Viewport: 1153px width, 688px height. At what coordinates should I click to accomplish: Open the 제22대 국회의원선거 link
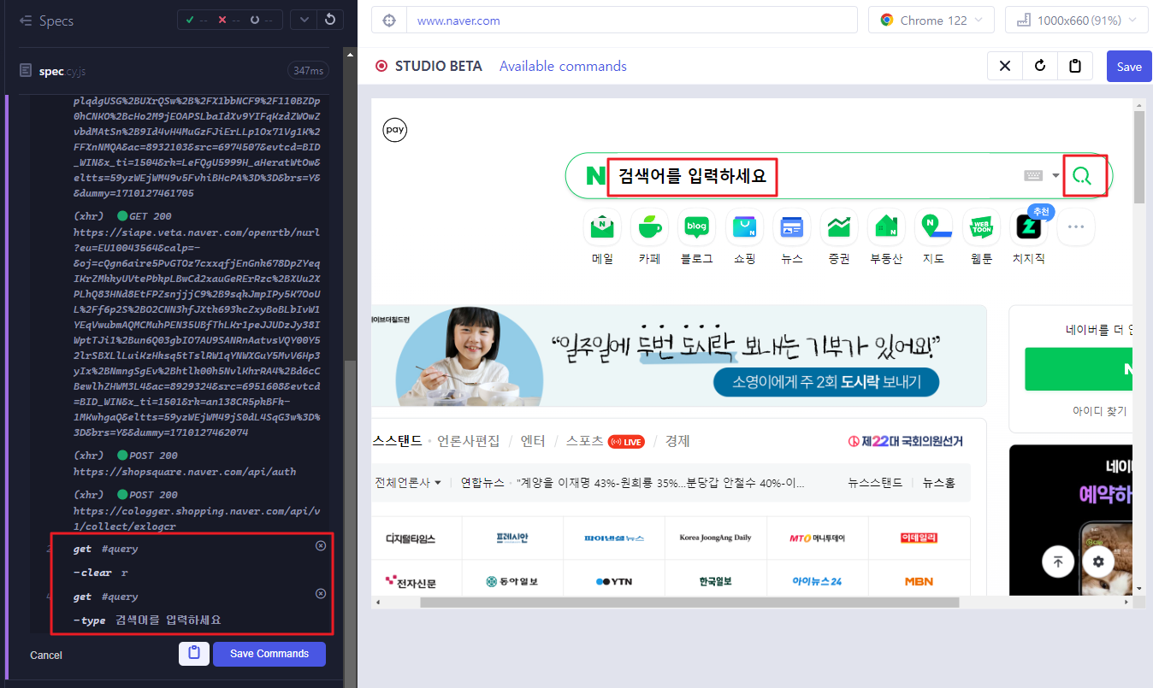(x=905, y=441)
